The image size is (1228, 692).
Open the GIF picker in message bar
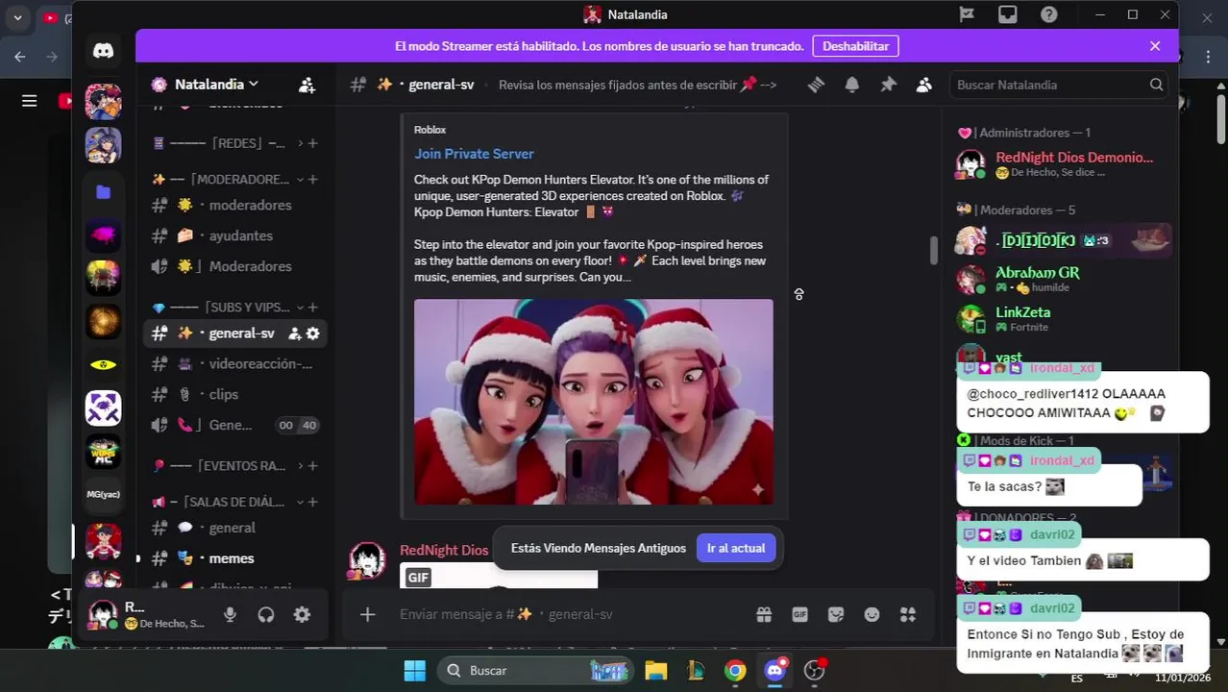pyautogui.click(x=799, y=614)
